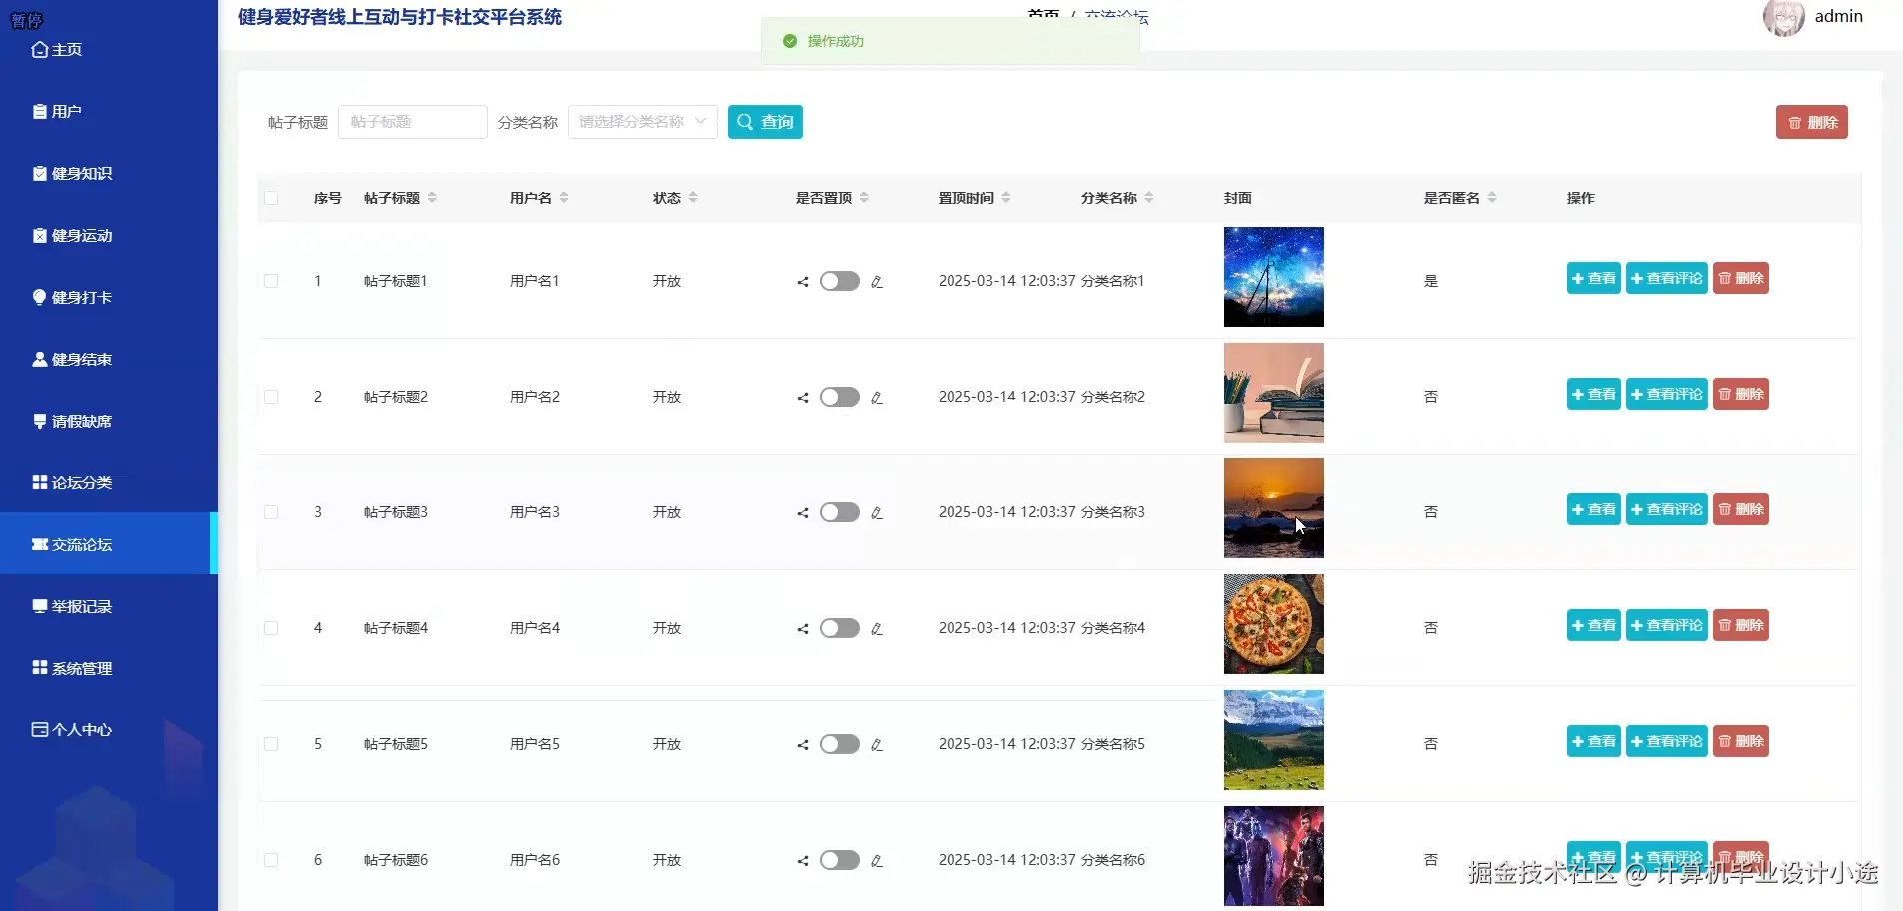Check the select-all checkbox in table header
The image size is (1903, 911).
271,198
